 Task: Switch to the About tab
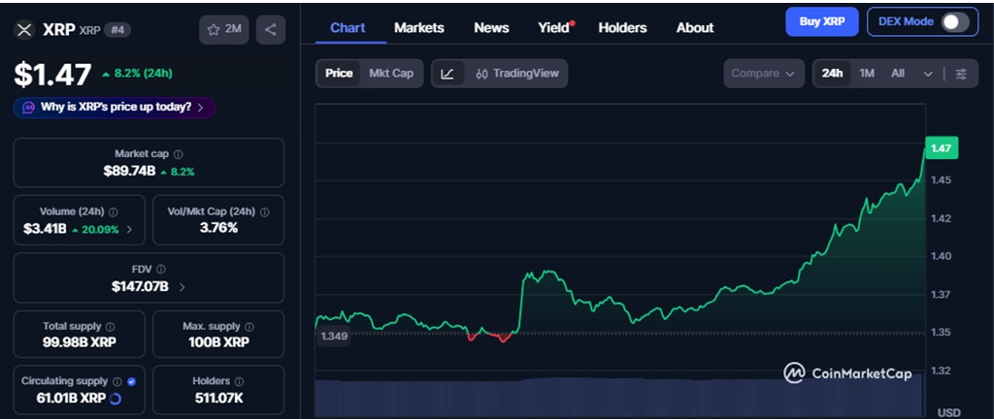point(695,28)
